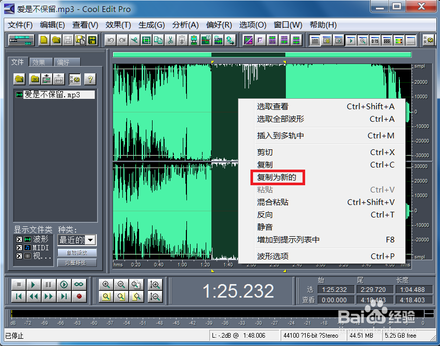Go to end transport button
Image resolution: width=440 pixels, height=346 pixels.
click(64, 297)
